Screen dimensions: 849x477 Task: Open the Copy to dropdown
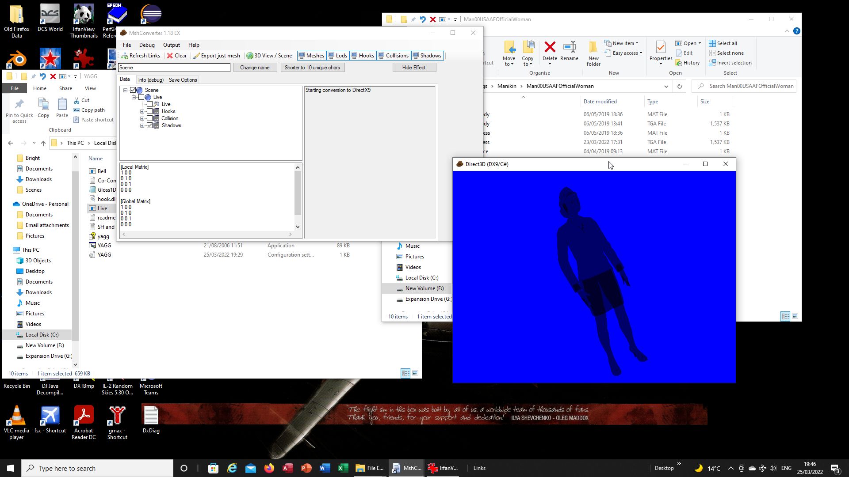[528, 53]
